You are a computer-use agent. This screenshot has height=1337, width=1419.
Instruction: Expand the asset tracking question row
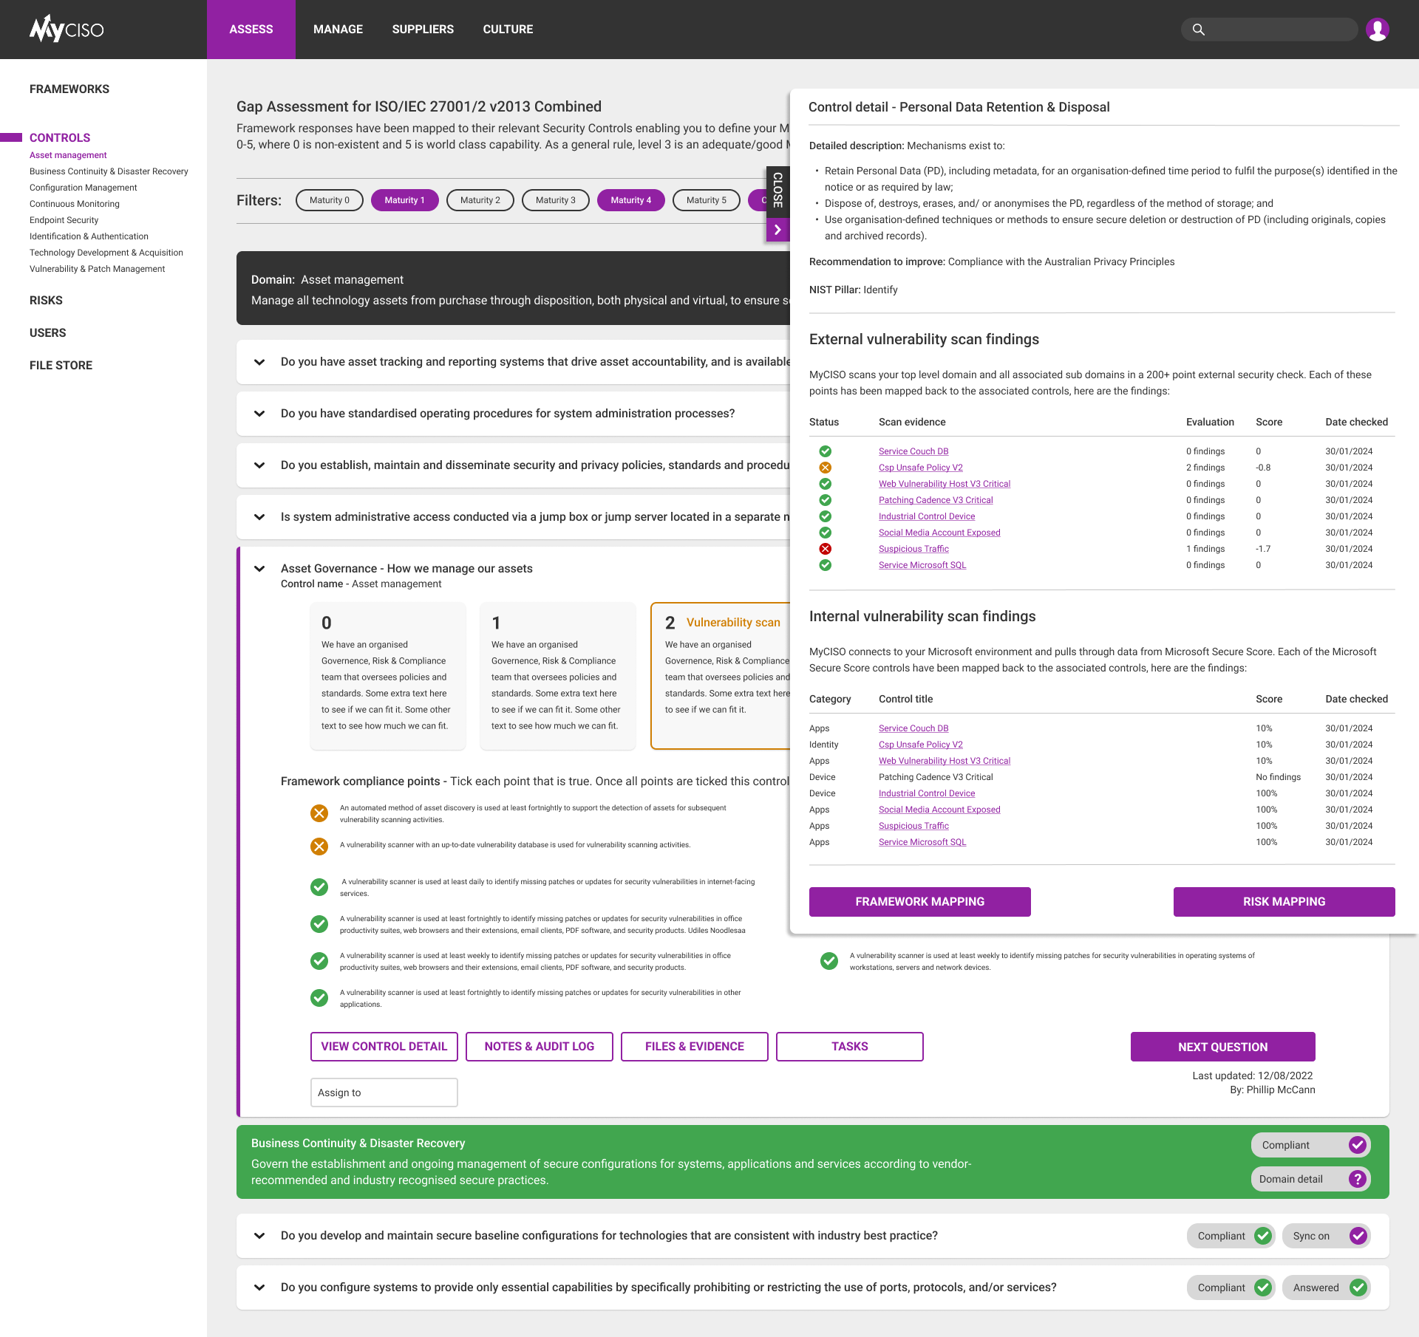259,362
